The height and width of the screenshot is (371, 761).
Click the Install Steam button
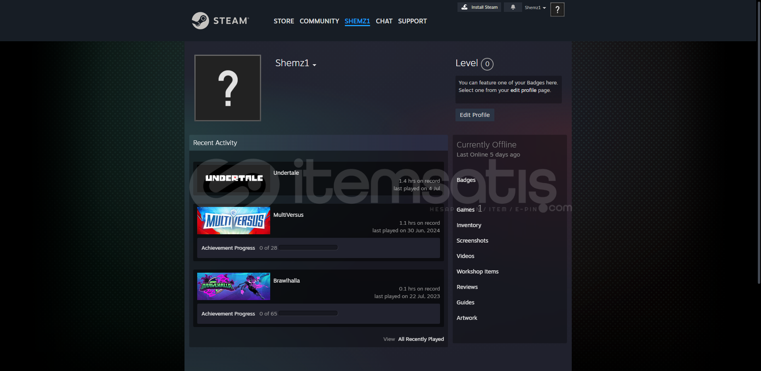click(x=479, y=7)
